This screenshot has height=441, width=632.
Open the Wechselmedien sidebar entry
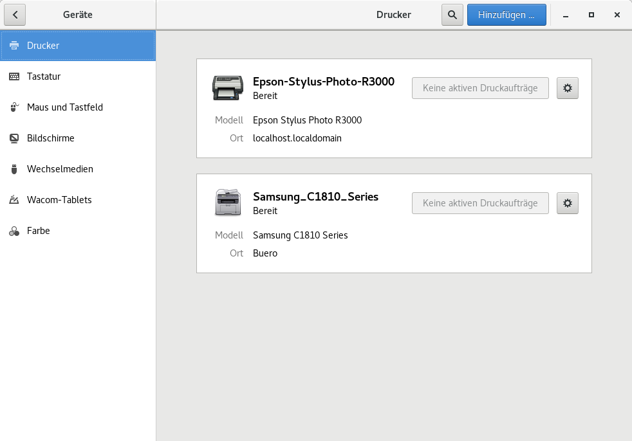60,169
